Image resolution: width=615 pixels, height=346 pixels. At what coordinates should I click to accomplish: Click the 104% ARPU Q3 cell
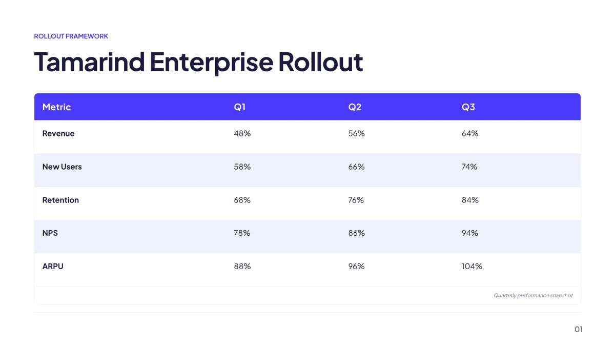click(x=472, y=266)
